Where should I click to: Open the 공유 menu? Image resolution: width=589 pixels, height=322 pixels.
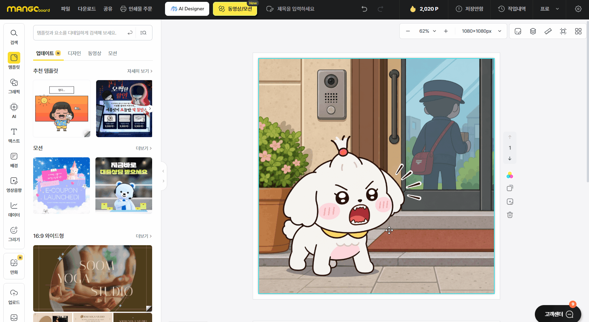(x=108, y=9)
